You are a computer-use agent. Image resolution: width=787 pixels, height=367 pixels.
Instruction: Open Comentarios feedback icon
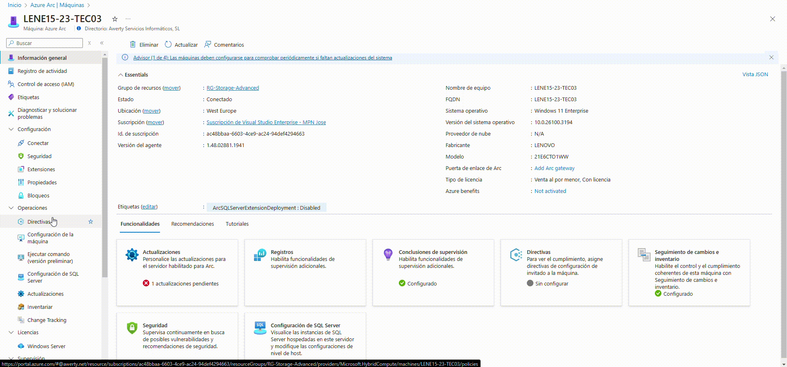pos(208,45)
